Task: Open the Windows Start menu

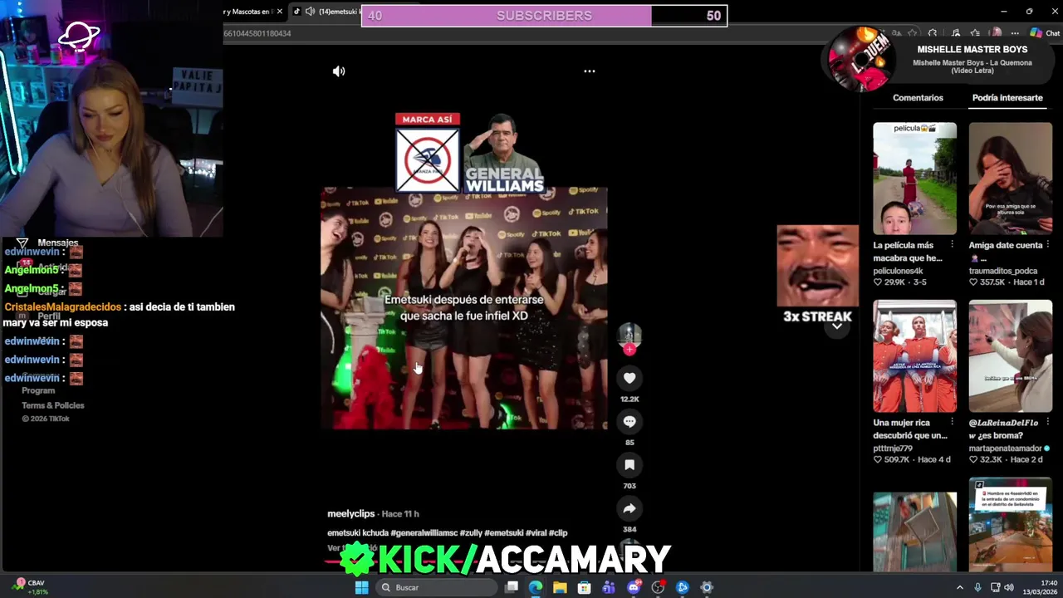Action: tap(361, 587)
